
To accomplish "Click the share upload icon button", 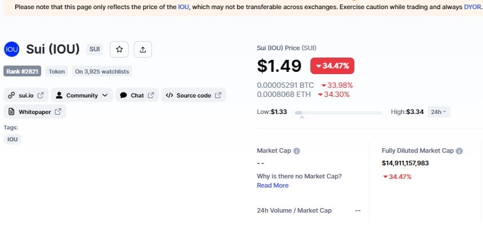I will pyautogui.click(x=143, y=49).
